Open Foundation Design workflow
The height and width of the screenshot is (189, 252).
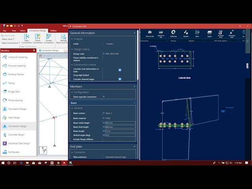tap(18, 109)
